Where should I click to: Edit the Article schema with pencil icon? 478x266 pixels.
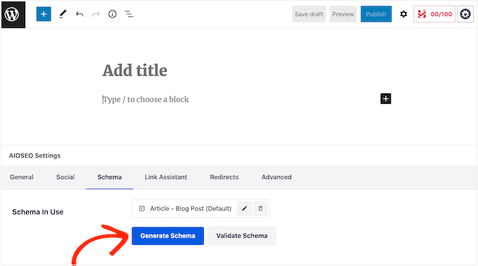[245, 208]
